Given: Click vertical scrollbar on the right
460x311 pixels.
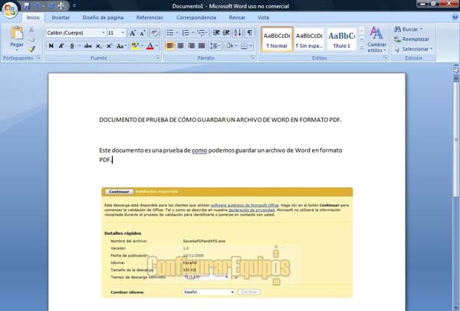Looking at the screenshot, I should pyautogui.click(x=455, y=140).
